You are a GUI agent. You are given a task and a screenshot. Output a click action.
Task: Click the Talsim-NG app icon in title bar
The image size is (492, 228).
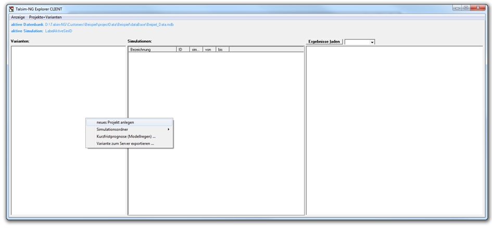click(x=11, y=9)
